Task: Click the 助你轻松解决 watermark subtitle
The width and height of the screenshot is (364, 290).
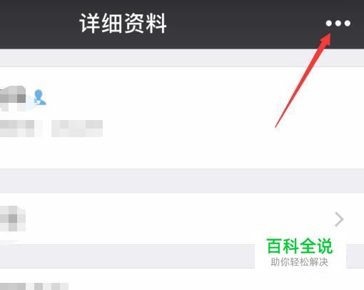Action: [300, 262]
